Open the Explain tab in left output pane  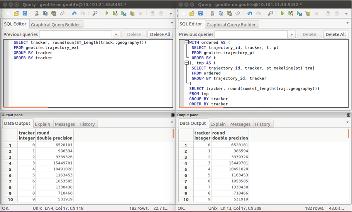click(x=42, y=124)
